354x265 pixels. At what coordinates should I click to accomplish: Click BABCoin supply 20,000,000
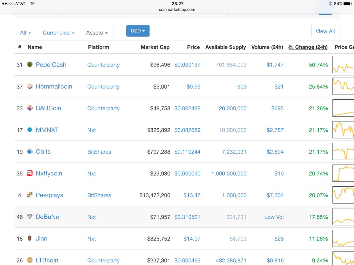pos(233,108)
